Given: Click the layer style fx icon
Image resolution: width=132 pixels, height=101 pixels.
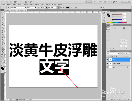Looking at the screenshot, I should click(x=114, y=100).
